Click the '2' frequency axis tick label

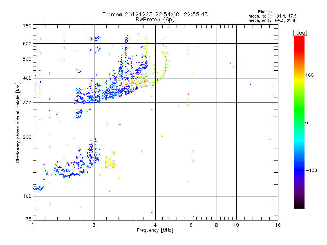pos(94,225)
